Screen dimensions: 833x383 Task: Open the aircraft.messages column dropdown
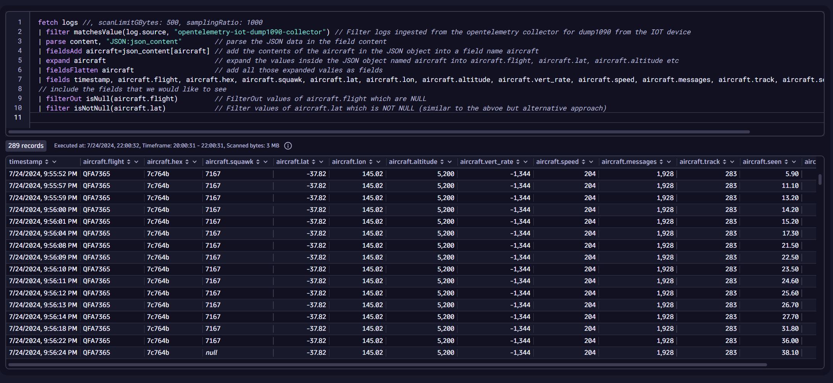click(x=669, y=162)
